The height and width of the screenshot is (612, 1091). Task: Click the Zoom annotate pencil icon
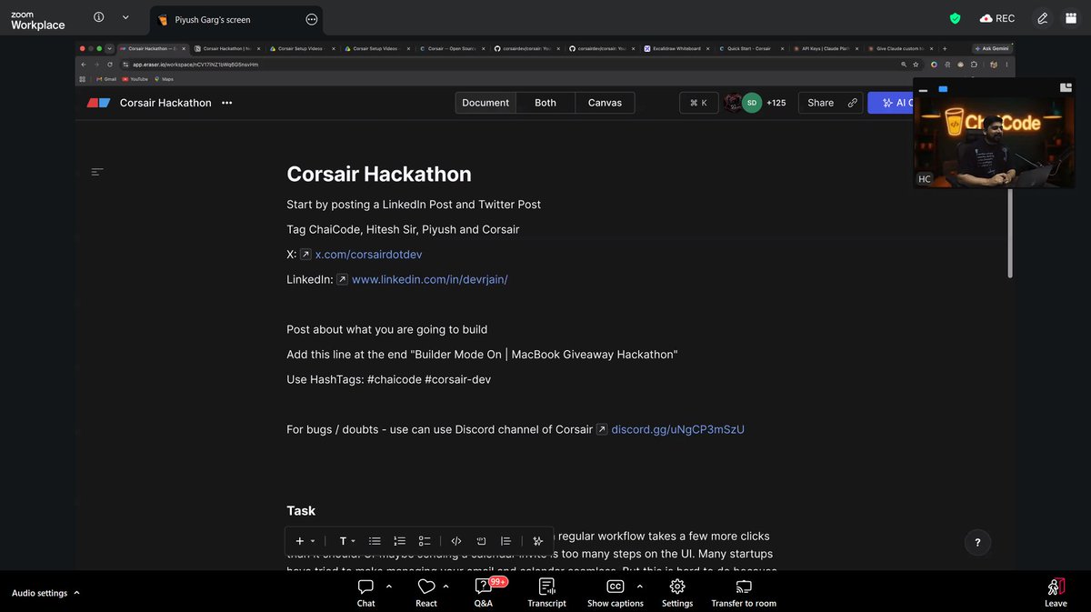click(1043, 18)
